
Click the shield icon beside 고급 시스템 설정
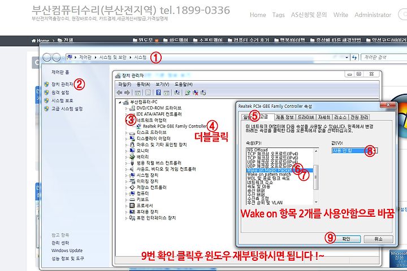(x=47, y=108)
